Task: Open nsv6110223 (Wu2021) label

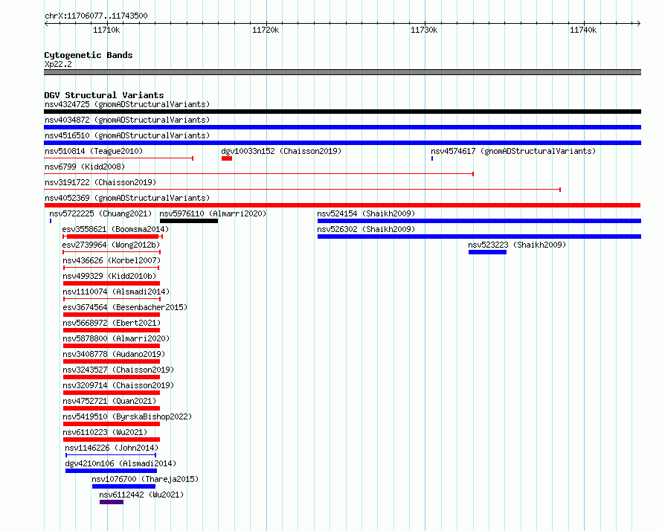Action: [105, 432]
